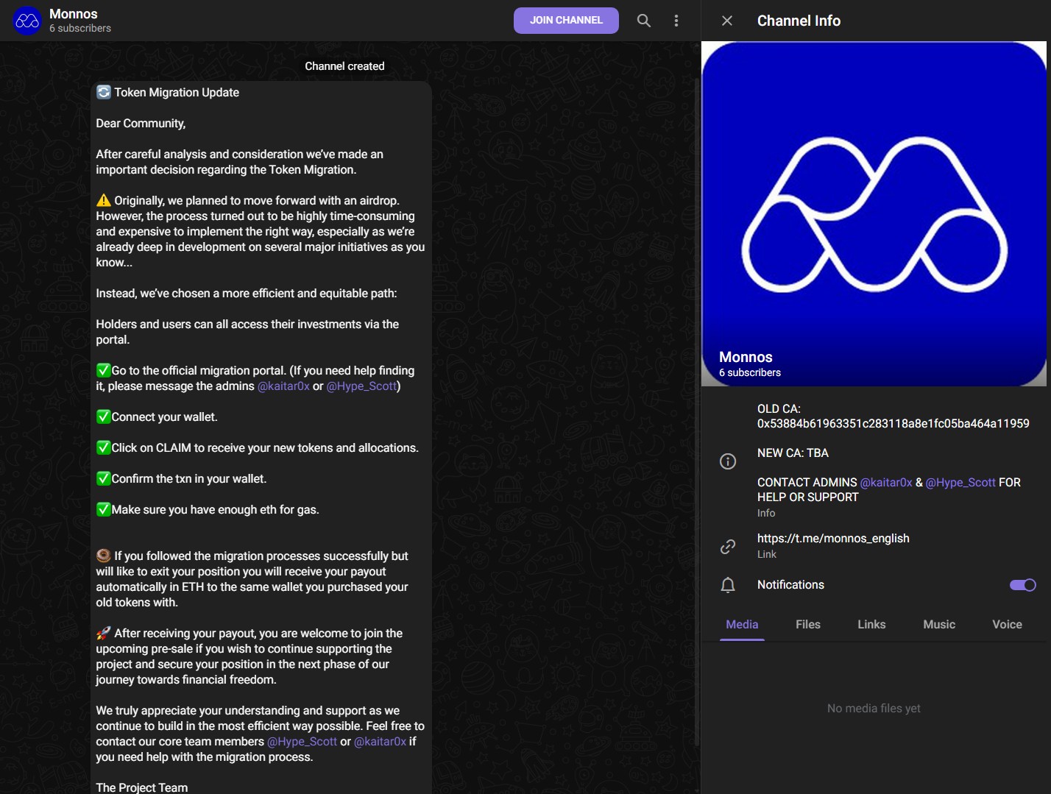Click the Token Migration Update heading
Viewport: 1051px width, 794px height.
pos(177,93)
